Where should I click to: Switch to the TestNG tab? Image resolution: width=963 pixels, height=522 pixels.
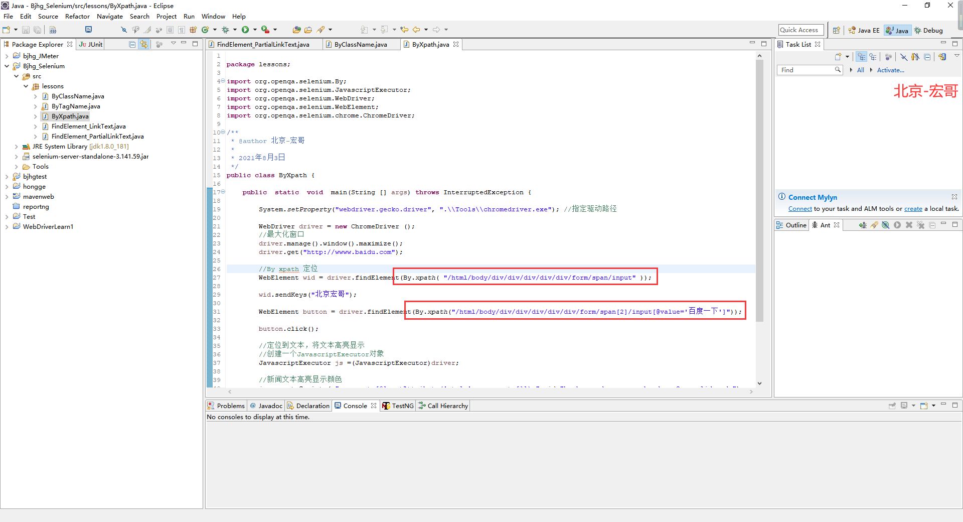click(x=398, y=406)
